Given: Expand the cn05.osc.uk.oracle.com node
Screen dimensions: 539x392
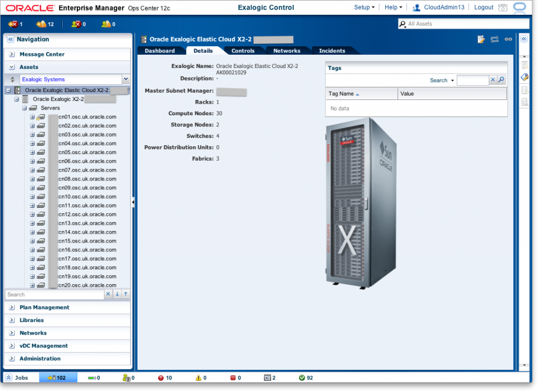Looking at the screenshot, I should tap(32, 153).
